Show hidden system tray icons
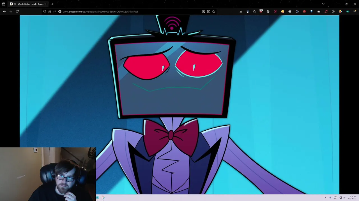Screen dimensions: 359x201 click(x=326, y=198)
